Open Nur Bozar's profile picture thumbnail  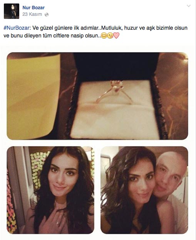pyautogui.click(x=12, y=11)
